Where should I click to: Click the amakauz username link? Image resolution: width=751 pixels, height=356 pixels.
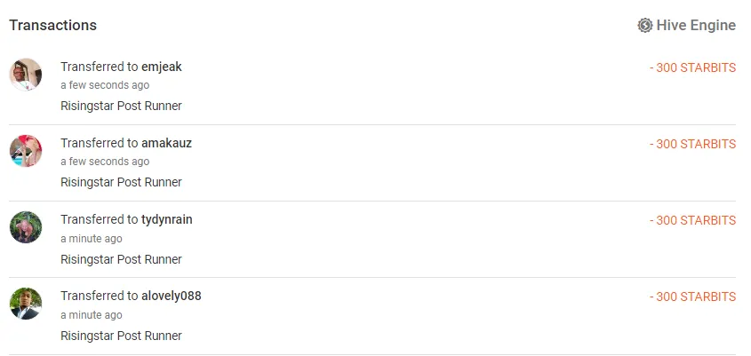coord(166,143)
